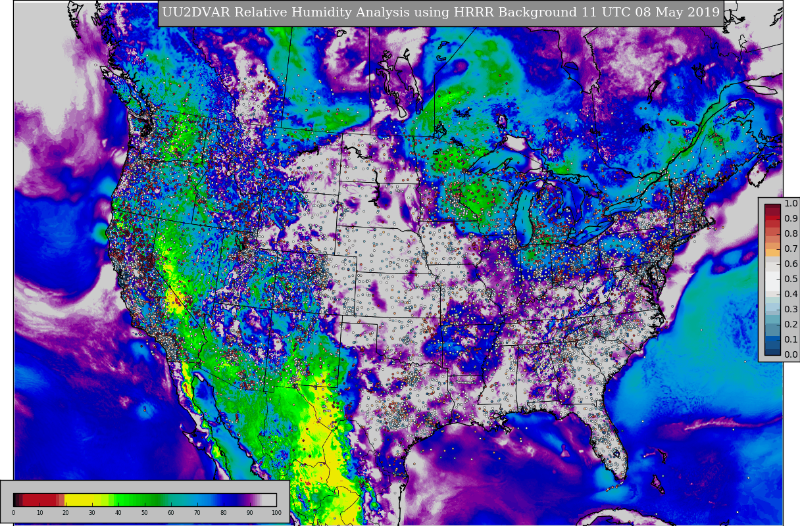Click the '30' tick label on bottom colorbar
The height and width of the screenshot is (526, 800).
tap(92, 513)
